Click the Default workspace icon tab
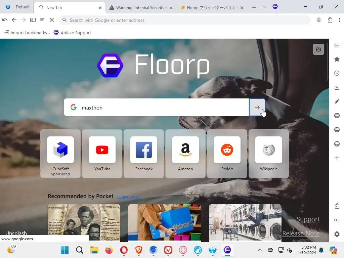This screenshot has height=258, width=344. click(17, 7)
